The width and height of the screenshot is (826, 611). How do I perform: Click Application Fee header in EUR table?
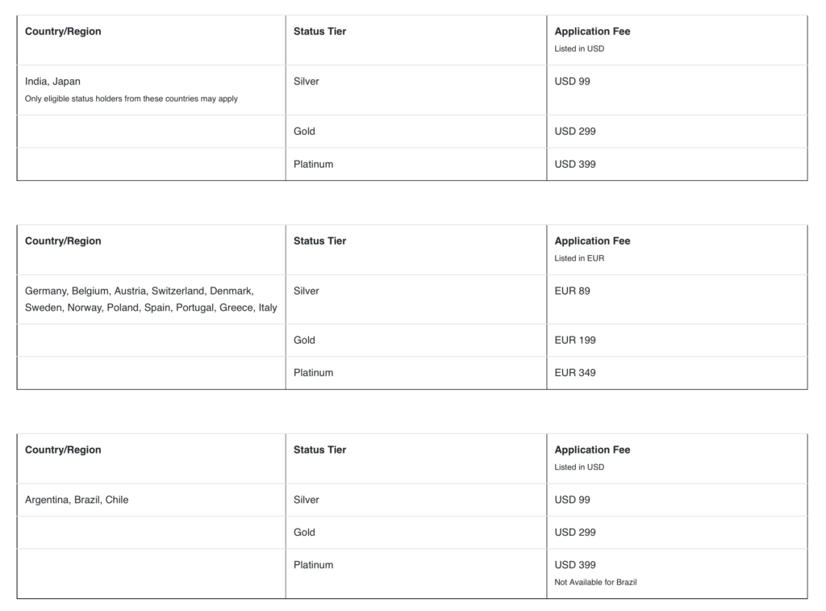(592, 241)
